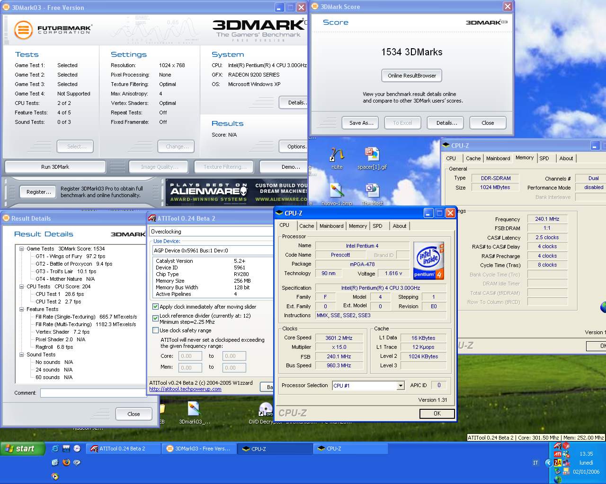Image resolution: width=606 pixels, height=484 pixels.
Task: Click the Alienware advertisement banner
Action: pyautogui.click(x=237, y=192)
